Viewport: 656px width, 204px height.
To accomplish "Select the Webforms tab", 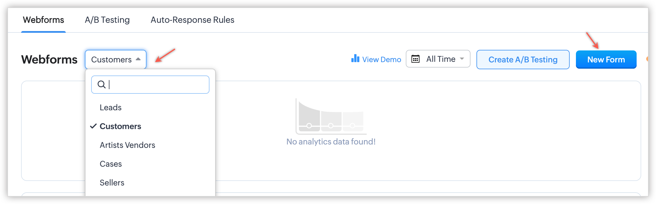I will (44, 20).
